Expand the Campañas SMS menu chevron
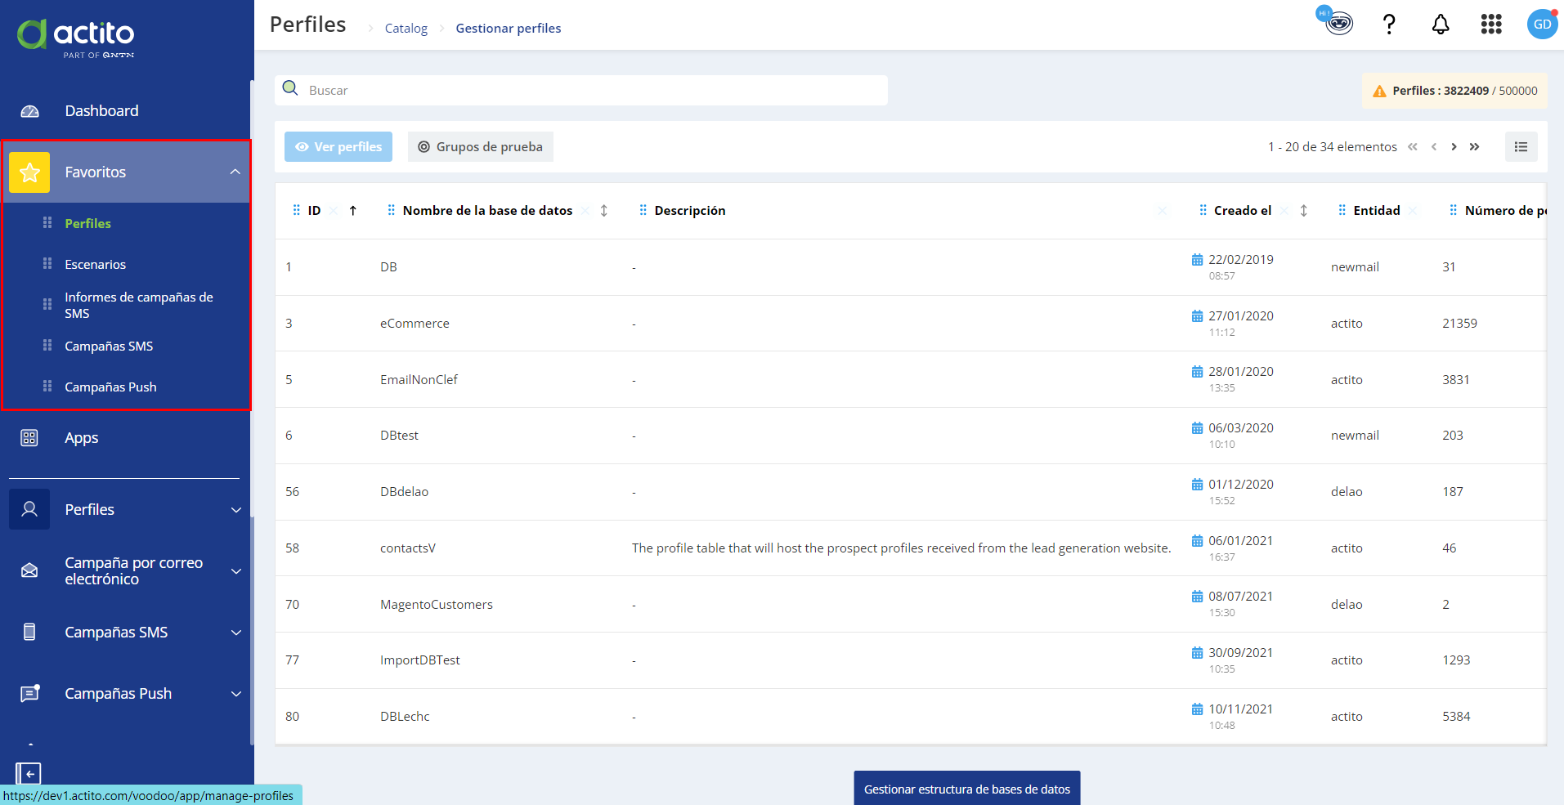This screenshot has width=1564, height=805. pyautogui.click(x=236, y=633)
